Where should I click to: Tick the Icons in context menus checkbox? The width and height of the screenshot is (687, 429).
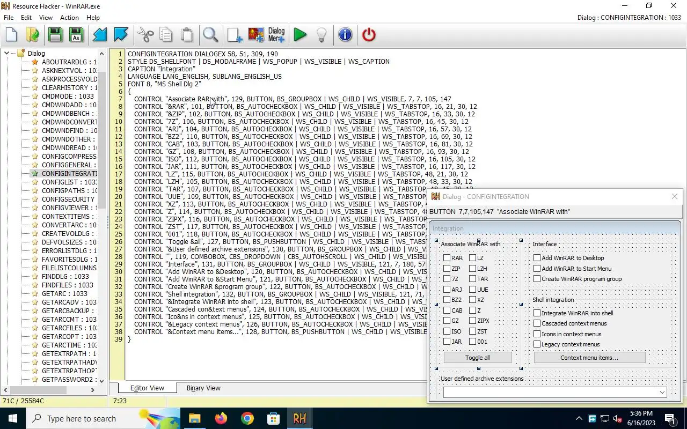(x=537, y=334)
